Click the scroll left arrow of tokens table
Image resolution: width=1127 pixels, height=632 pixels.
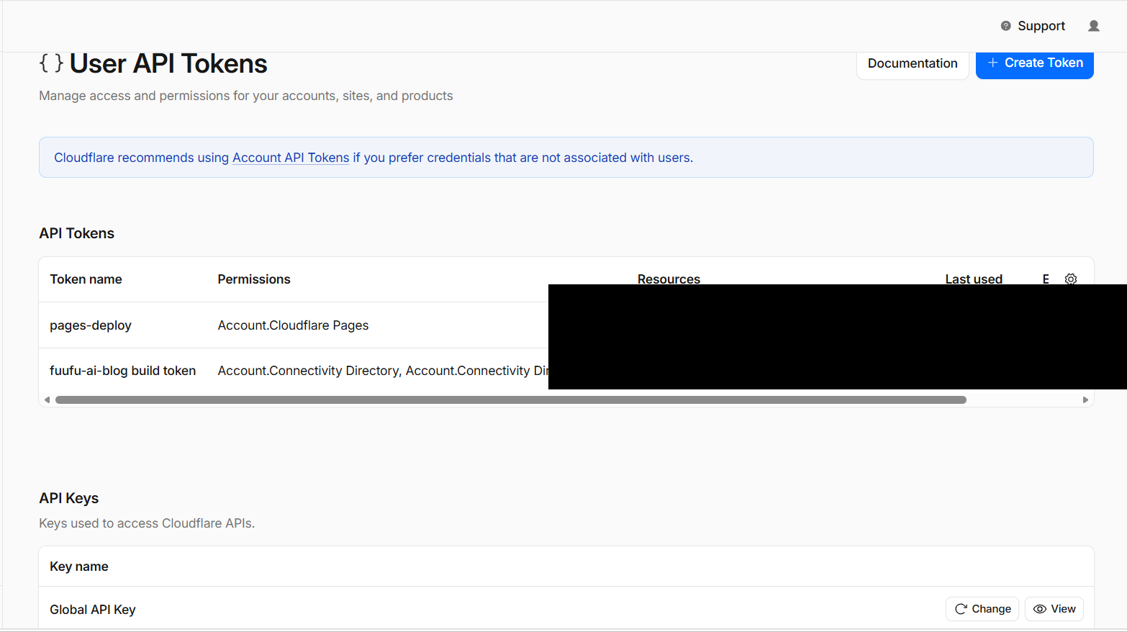[x=47, y=399]
